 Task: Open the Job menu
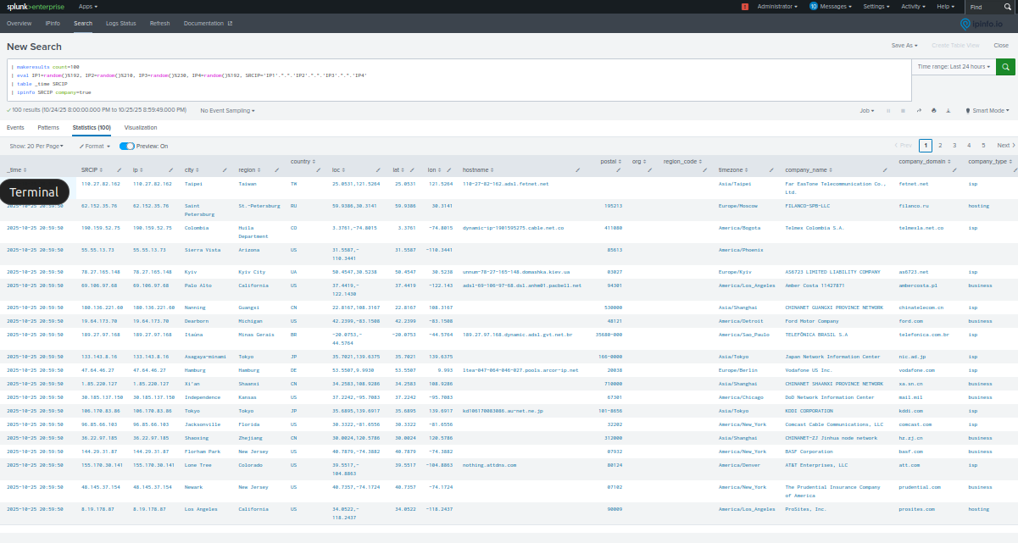click(867, 110)
